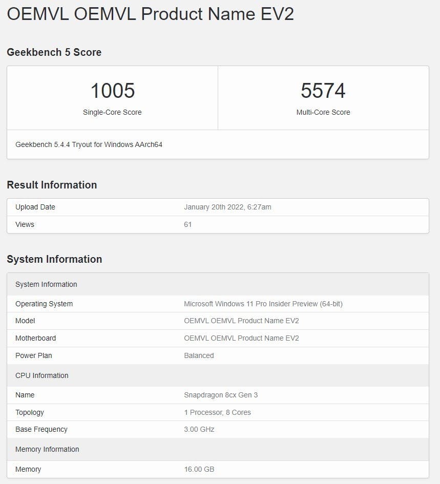Select the Balanced power plan value
The image size is (440, 484).
pos(199,355)
